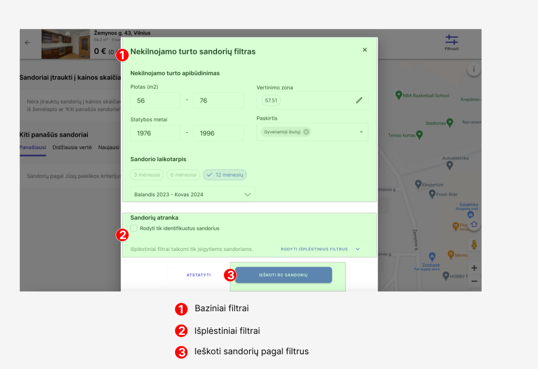Click the Filtruoti sliders icon

pyautogui.click(x=451, y=40)
